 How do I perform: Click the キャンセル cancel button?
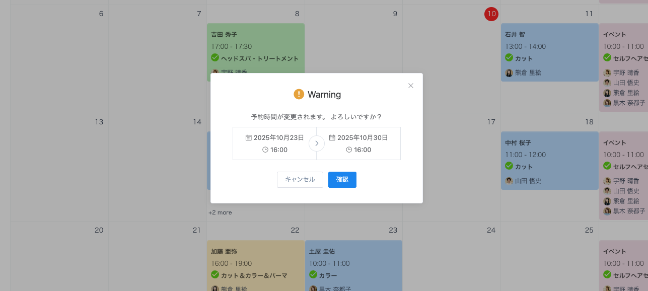pyautogui.click(x=300, y=180)
